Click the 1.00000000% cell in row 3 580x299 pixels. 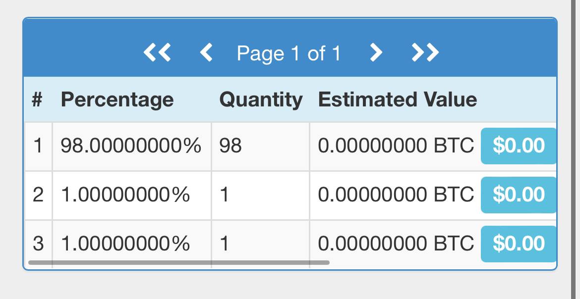click(x=125, y=244)
